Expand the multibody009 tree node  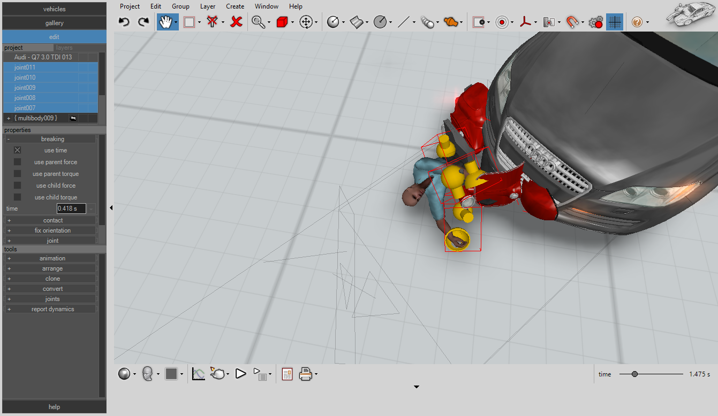[8, 118]
